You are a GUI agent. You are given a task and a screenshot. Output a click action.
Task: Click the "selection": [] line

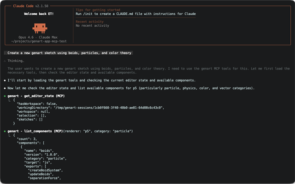click(x=31, y=115)
